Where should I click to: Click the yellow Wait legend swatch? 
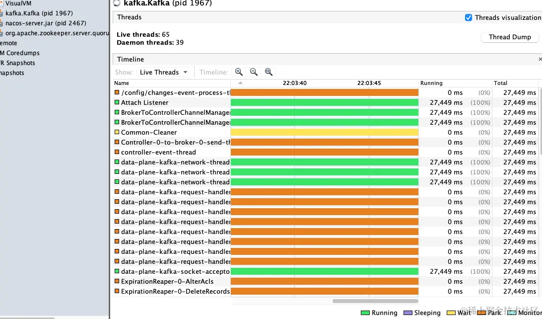tap(451, 313)
